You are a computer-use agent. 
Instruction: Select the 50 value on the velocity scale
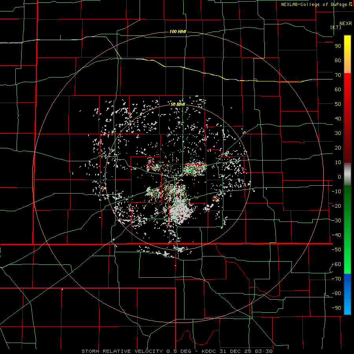point(338,104)
